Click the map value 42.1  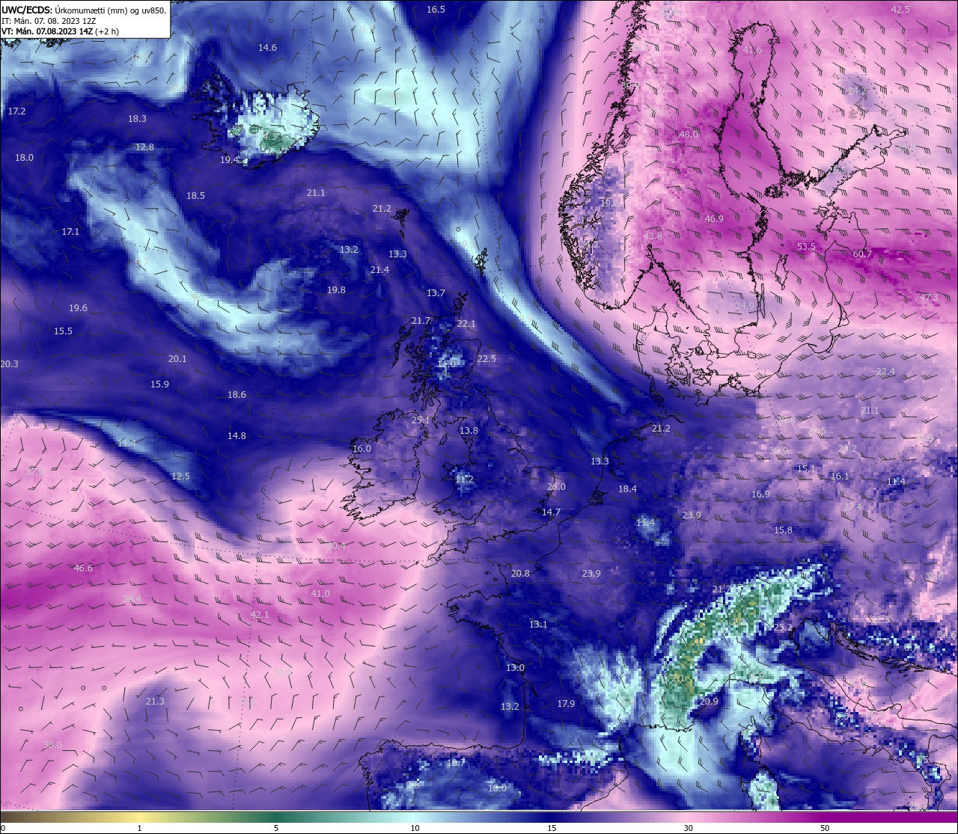tap(259, 615)
